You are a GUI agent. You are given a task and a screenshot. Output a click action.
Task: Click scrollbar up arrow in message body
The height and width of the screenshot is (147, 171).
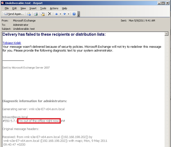166,34
